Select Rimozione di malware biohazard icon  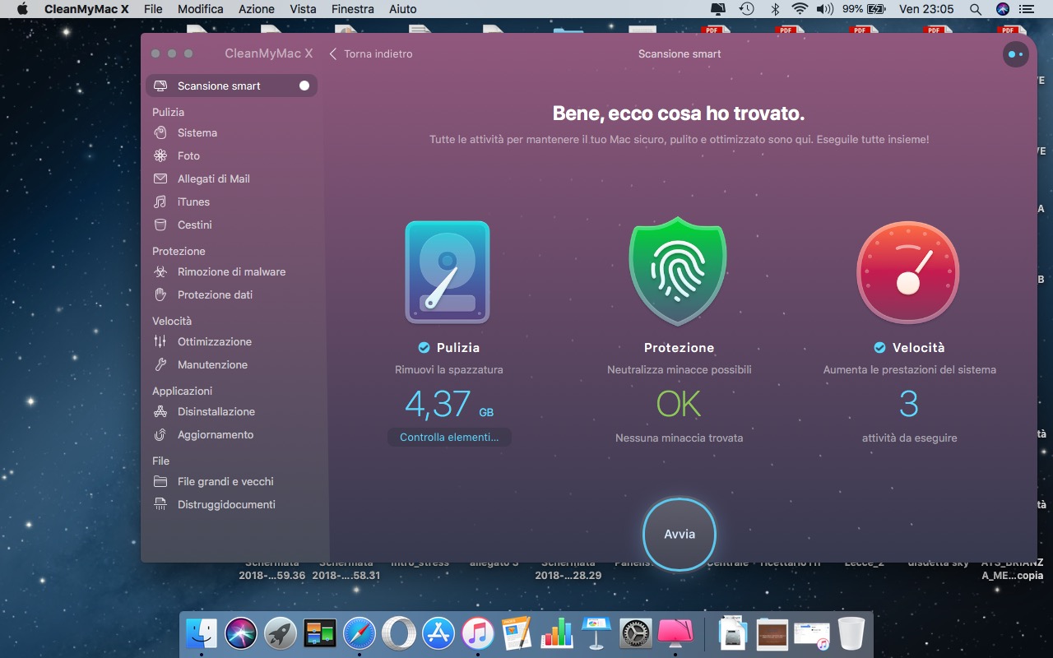click(x=160, y=271)
